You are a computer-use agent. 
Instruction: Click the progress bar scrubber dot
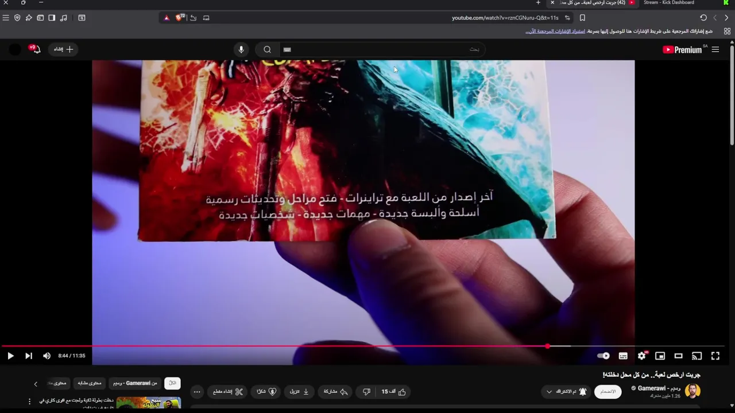click(547, 346)
